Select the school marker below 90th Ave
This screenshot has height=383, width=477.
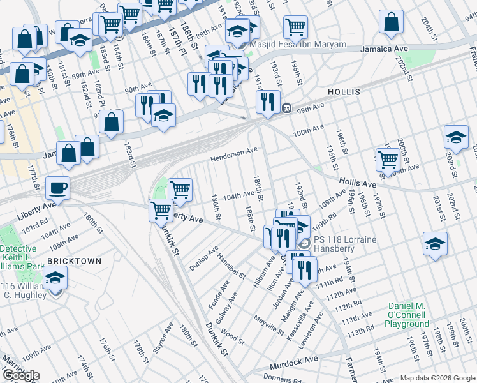tap(163, 116)
